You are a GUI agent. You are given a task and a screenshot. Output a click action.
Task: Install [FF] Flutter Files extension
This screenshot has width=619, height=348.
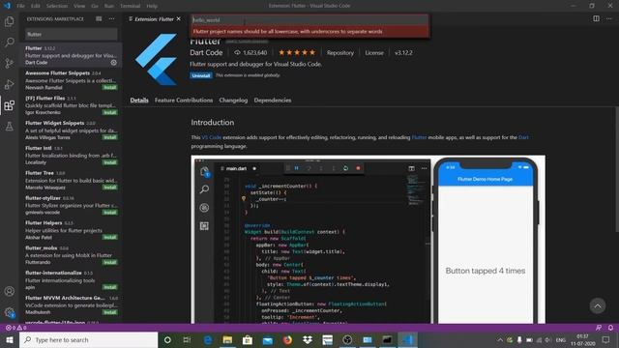click(x=110, y=112)
